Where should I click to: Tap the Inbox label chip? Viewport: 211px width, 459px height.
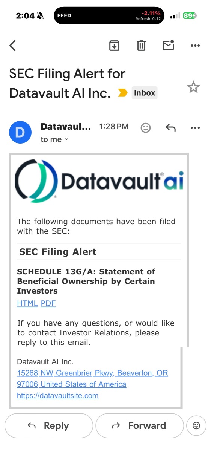tap(145, 93)
